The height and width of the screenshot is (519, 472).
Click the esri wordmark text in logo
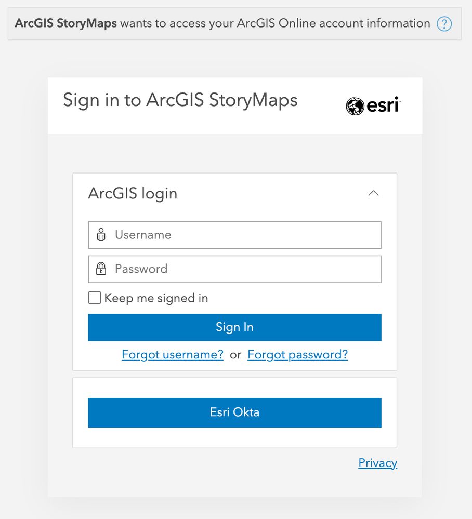pos(383,105)
